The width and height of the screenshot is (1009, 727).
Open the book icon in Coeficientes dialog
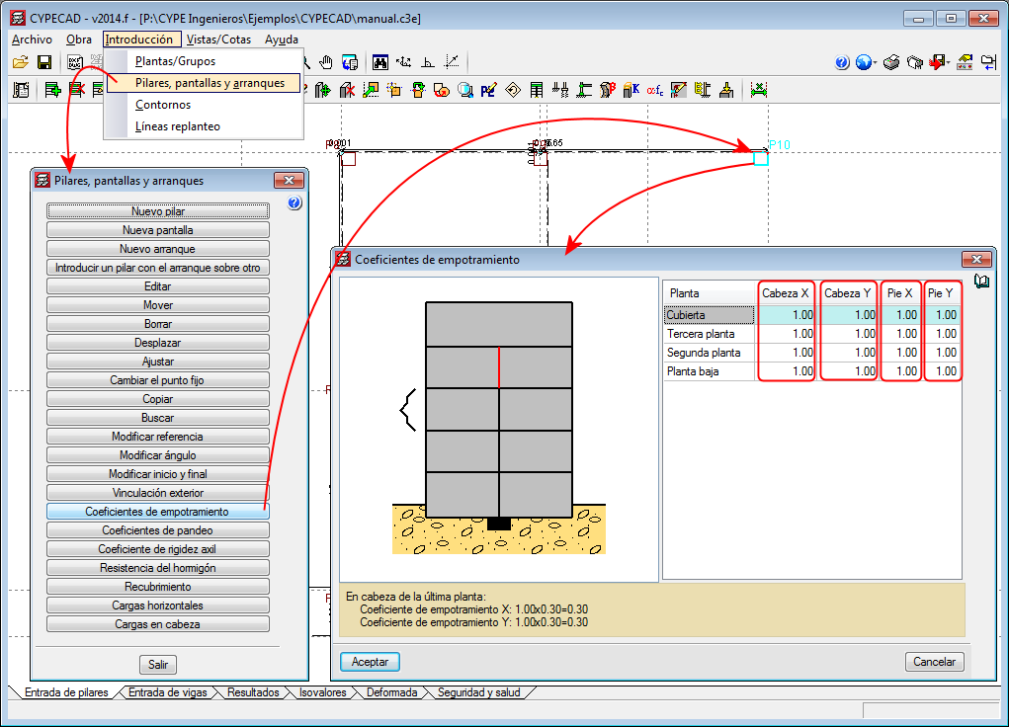tap(981, 282)
